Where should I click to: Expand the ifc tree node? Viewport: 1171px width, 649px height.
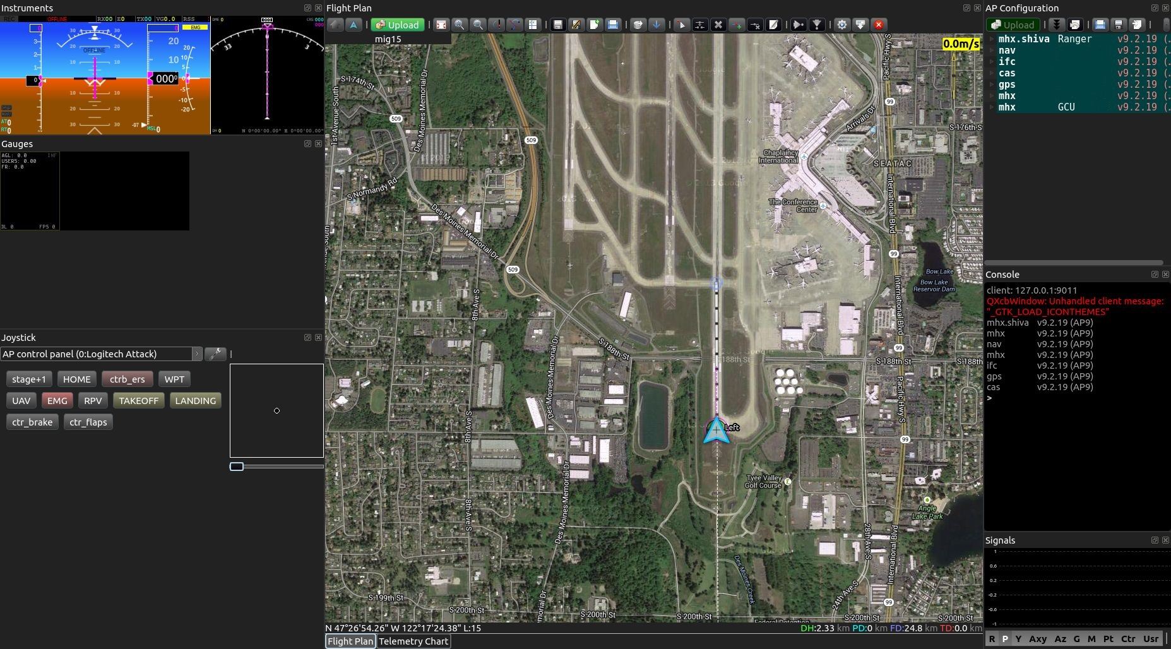click(992, 62)
